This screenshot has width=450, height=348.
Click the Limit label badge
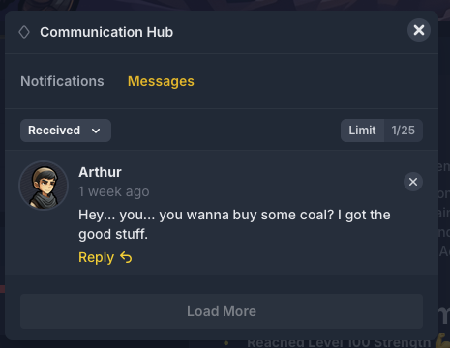point(362,130)
